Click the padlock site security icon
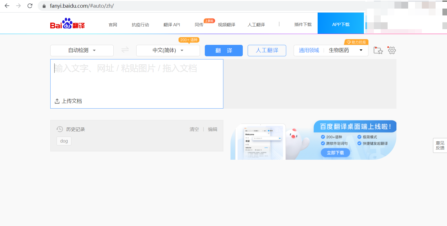447x226 pixels. click(x=44, y=6)
